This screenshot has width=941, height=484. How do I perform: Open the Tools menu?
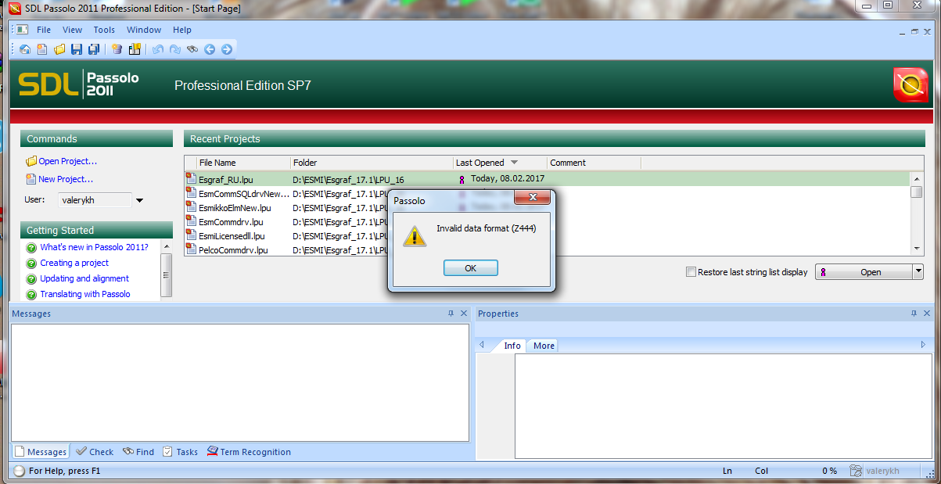[104, 30]
